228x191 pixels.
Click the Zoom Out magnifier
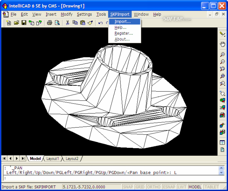point(222,62)
